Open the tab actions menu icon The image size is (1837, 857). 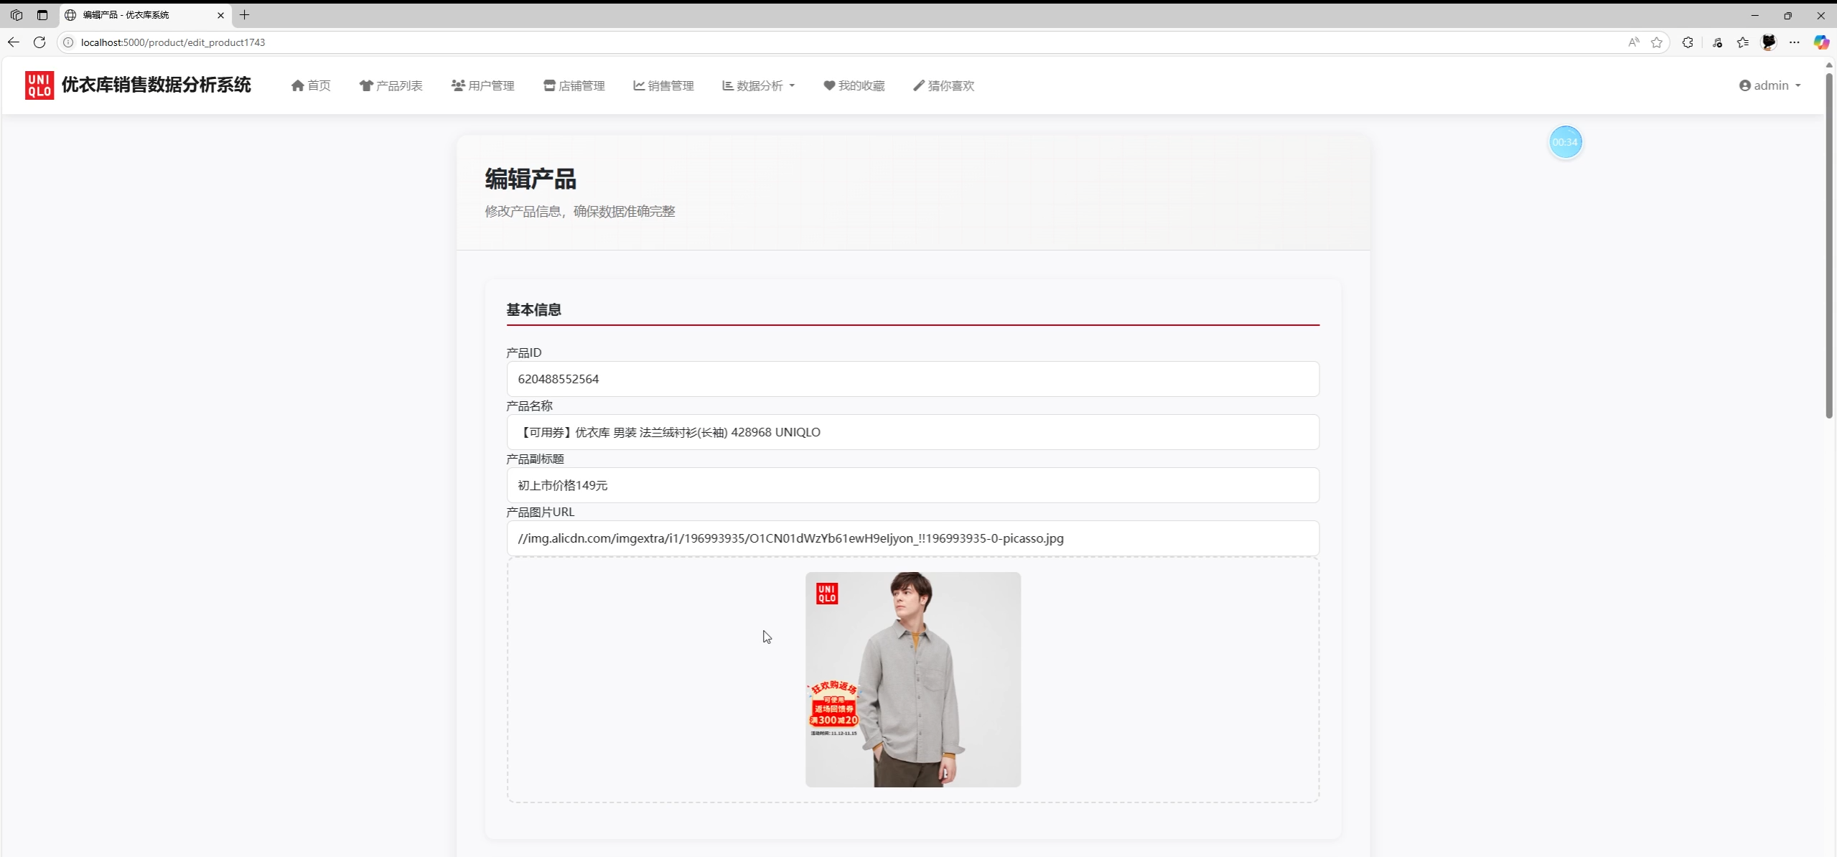(42, 15)
